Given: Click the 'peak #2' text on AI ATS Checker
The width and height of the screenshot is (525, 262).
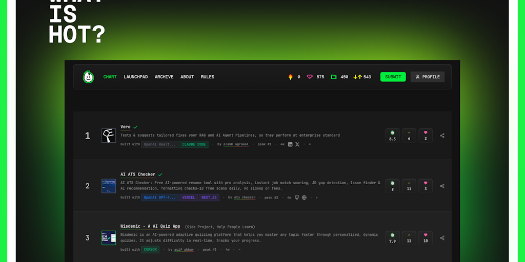Looking at the screenshot, I should click(x=271, y=198).
